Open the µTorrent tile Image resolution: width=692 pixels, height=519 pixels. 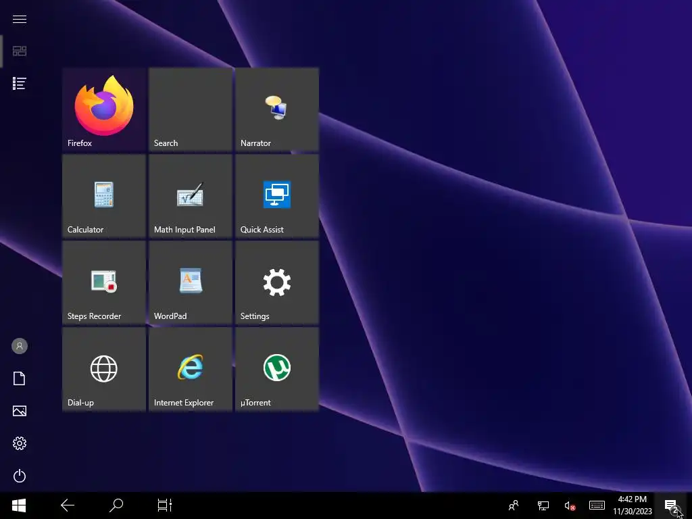pyautogui.click(x=276, y=368)
